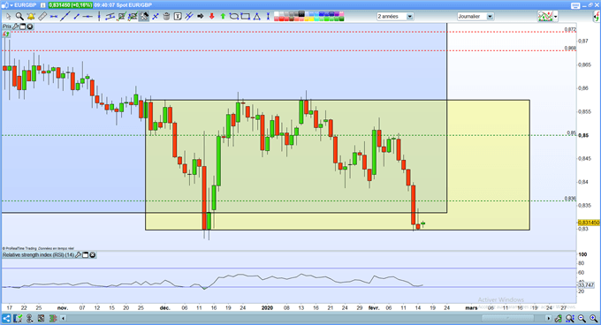Pick the purple color swatch
Image resolution: width=601 pixels, height=325 pixels.
point(336,14)
